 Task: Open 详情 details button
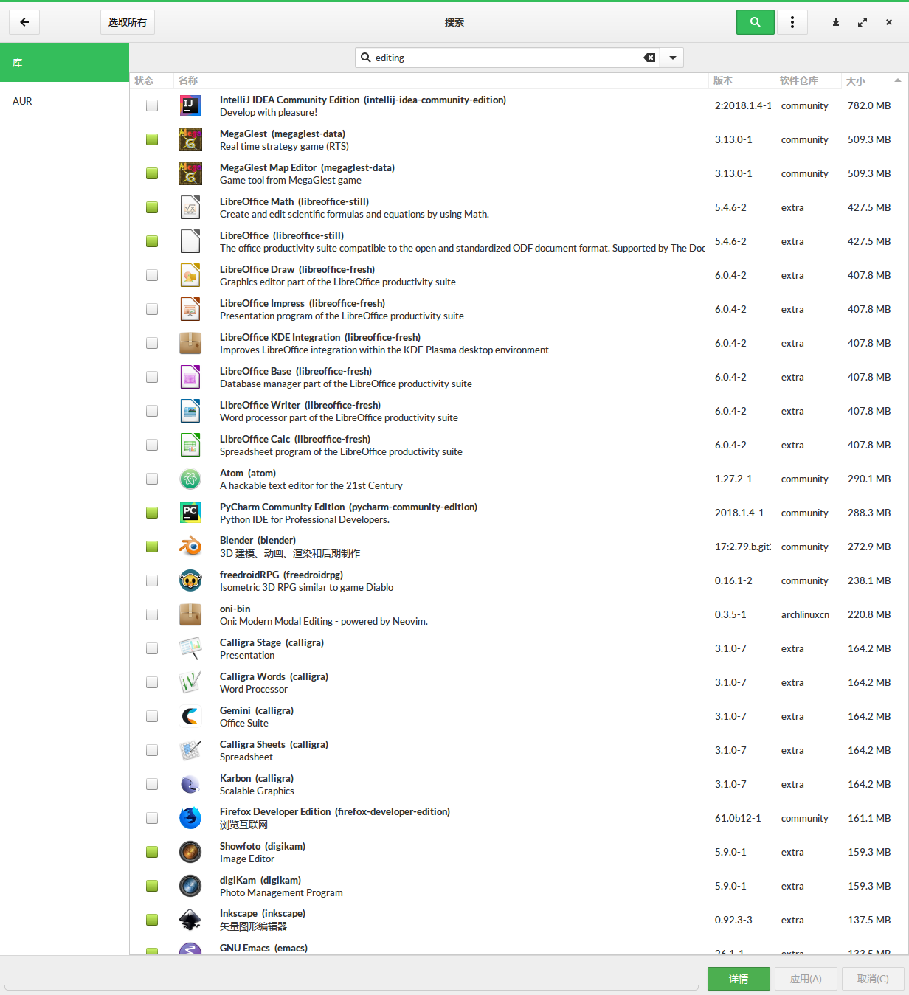pos(739,979)
